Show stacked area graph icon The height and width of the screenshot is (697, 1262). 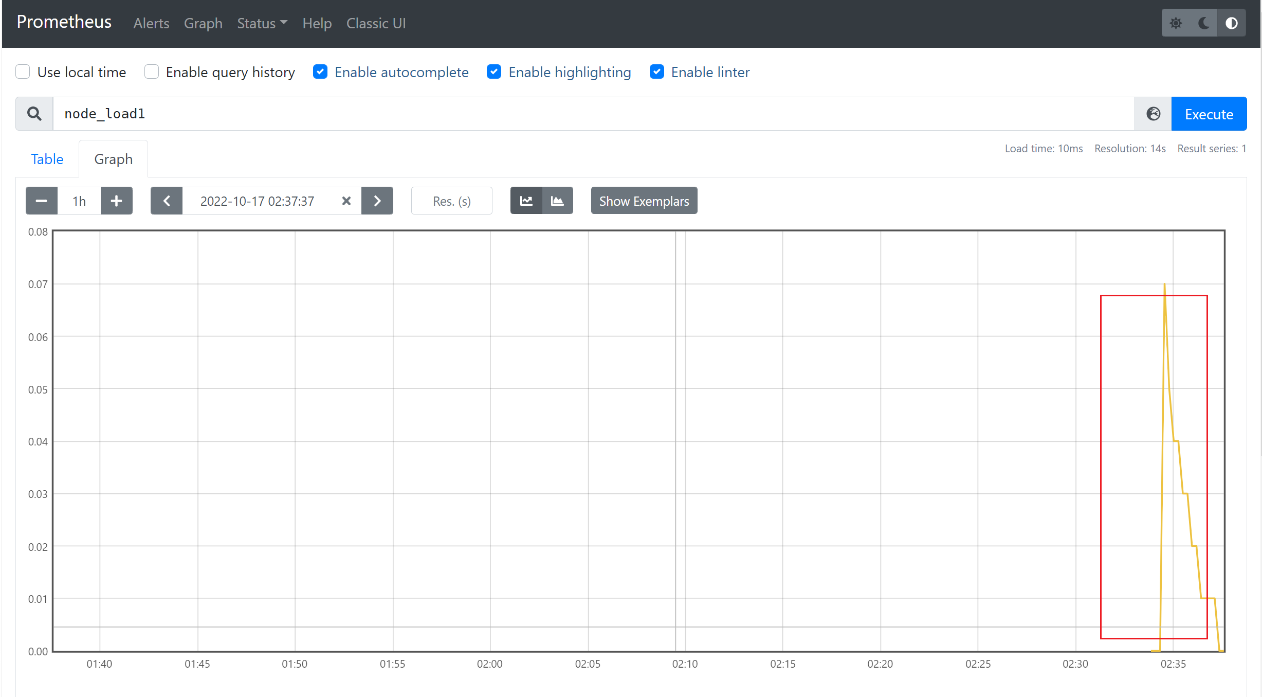(x=557, y=201)
